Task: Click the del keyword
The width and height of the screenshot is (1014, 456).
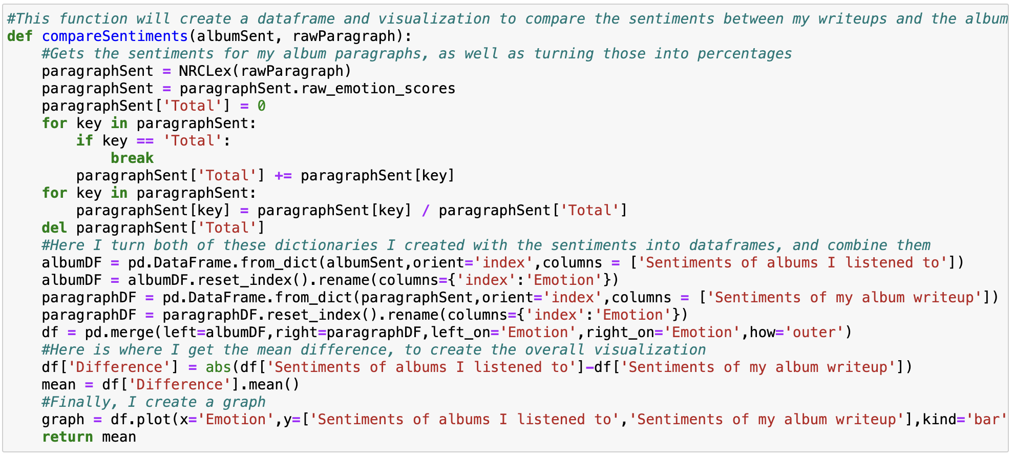Action: [x=54, y=228]
